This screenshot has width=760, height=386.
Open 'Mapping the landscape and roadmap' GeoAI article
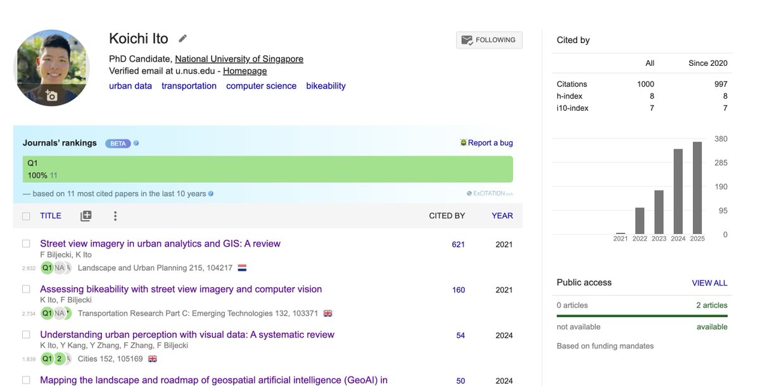213,380
